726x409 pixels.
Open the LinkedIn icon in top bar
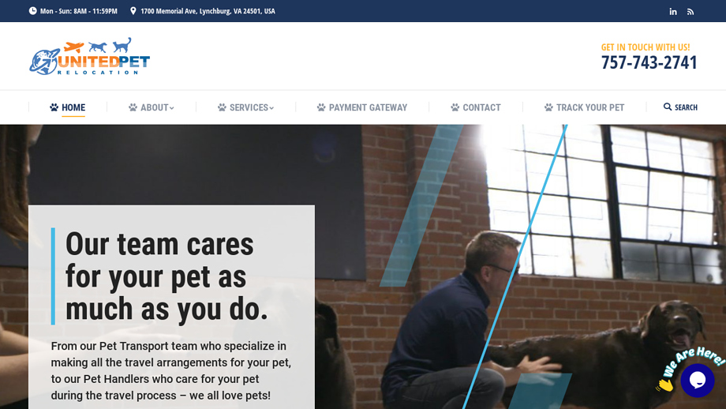(x=673, y=12)
